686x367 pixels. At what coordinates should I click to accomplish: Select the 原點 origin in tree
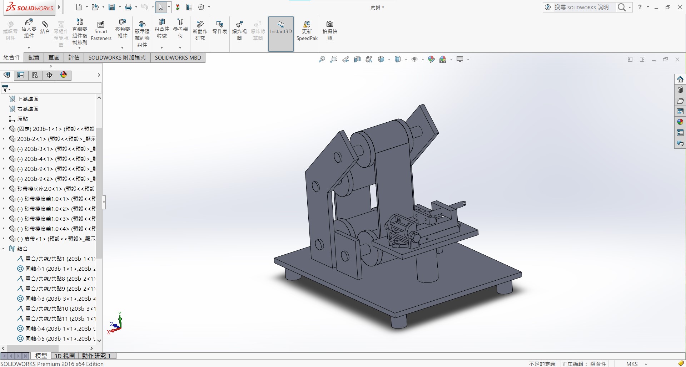pyautogui.click(x=18, y=119)
